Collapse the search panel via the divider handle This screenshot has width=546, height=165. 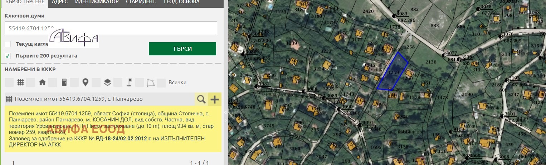tap(225, 112)
